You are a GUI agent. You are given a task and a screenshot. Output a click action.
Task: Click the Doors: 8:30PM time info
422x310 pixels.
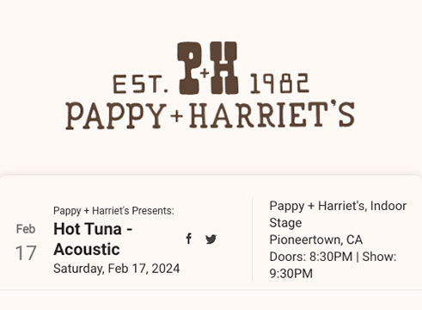click(311, 257)
